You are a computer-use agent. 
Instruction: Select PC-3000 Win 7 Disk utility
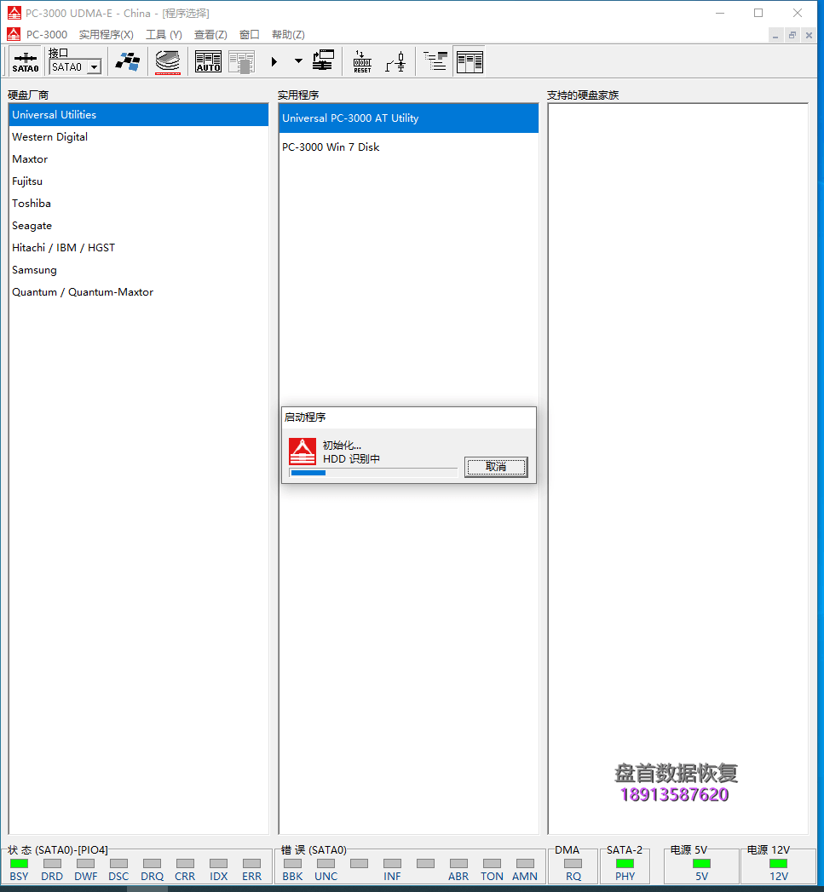(x=408, y=147)
